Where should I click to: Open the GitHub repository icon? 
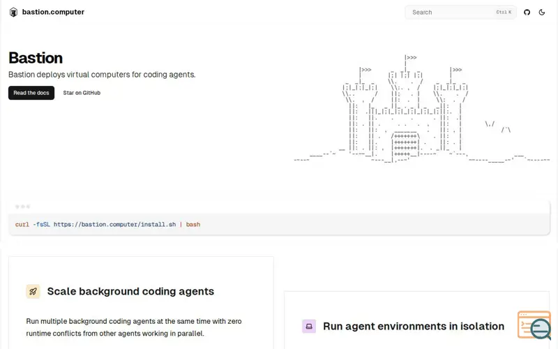click(527, 12)
